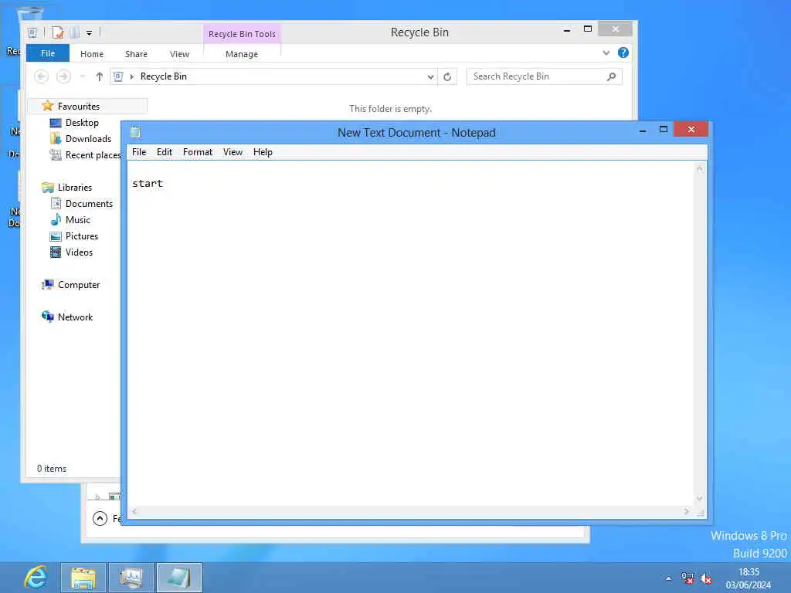
Task: Click the Back navigation arrow
Action: point(42,76)
